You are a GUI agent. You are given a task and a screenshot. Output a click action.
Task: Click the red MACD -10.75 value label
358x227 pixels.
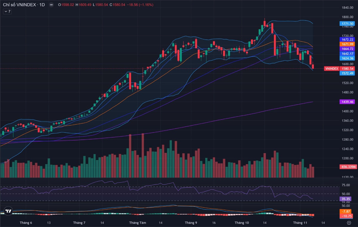(347, 216)
